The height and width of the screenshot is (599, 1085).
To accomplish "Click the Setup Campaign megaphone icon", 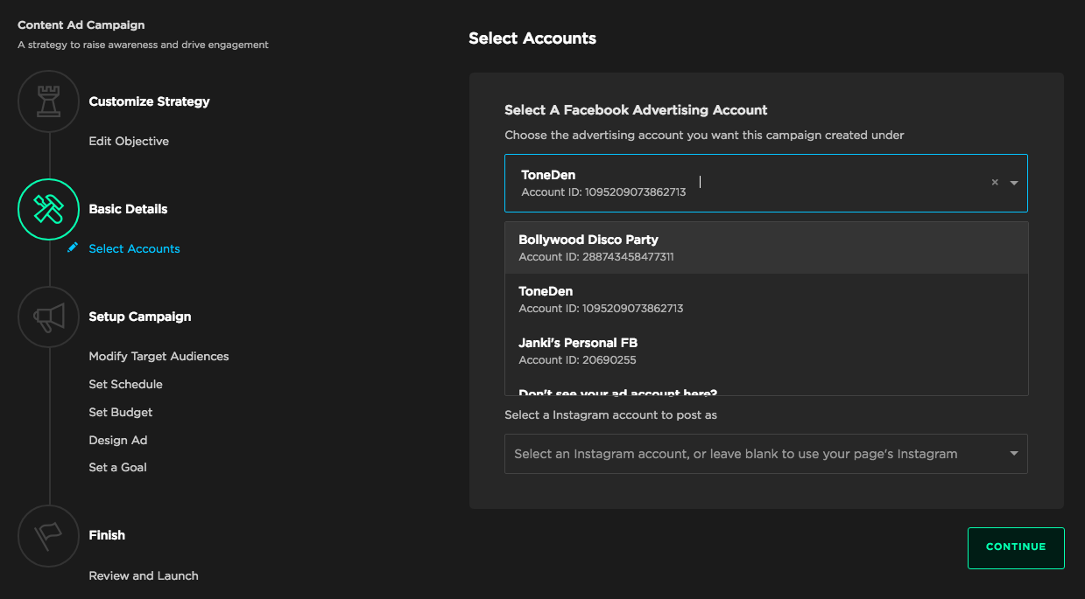I will click(x=49, y=317).
